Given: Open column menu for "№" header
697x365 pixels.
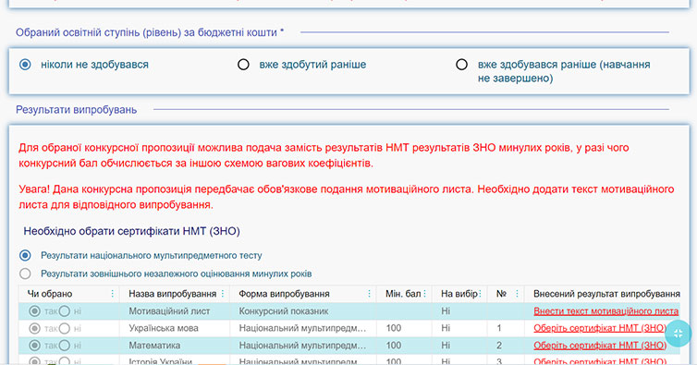Looking at the screenshot, I should [x=517, y=294].
